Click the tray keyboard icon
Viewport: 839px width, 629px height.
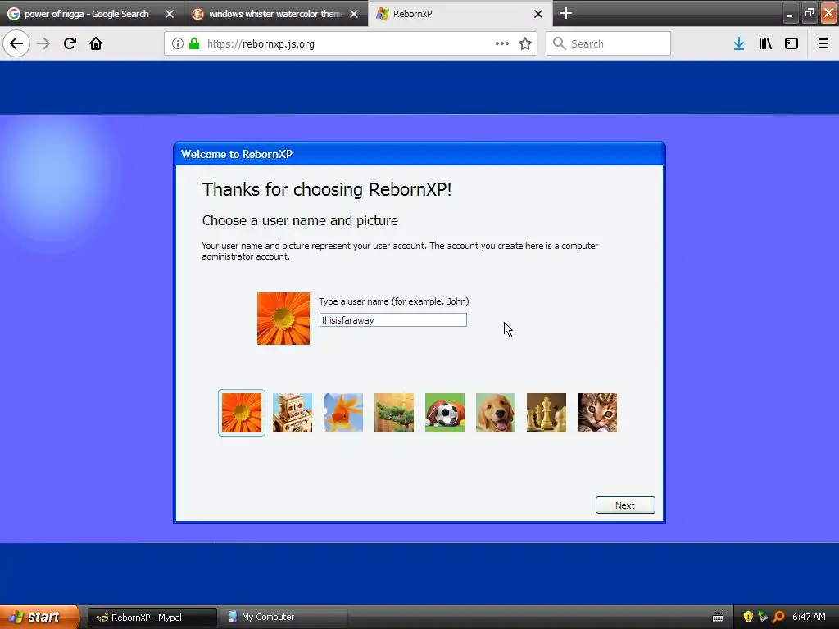pyautogui.click(x=718, y=618)
